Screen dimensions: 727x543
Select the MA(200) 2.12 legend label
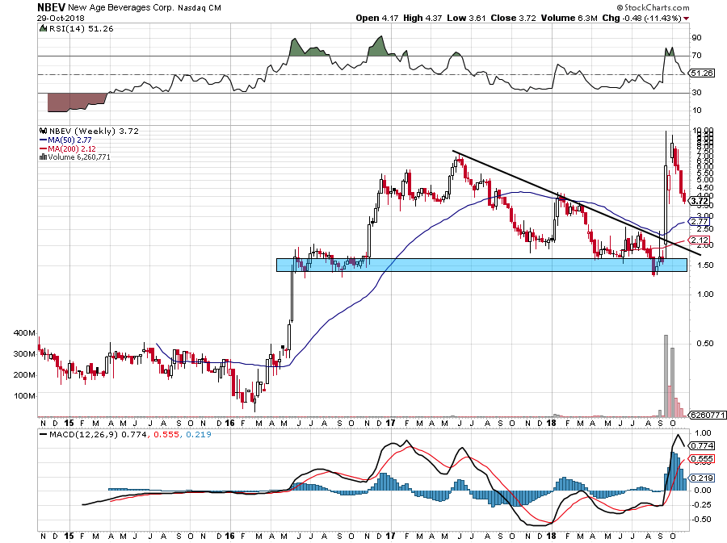pyautogui.click(x=72, y=148)
